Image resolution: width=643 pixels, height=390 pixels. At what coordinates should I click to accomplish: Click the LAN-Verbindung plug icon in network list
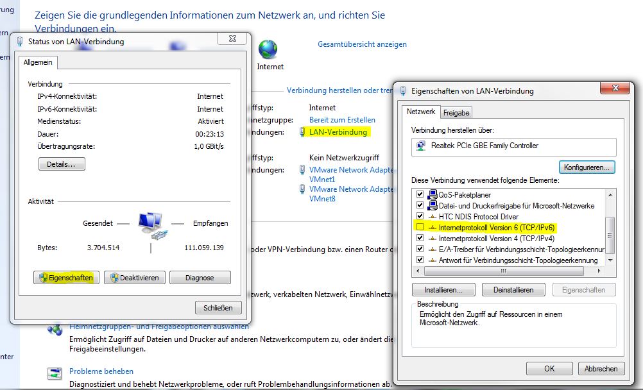click(x=302, y=132)
